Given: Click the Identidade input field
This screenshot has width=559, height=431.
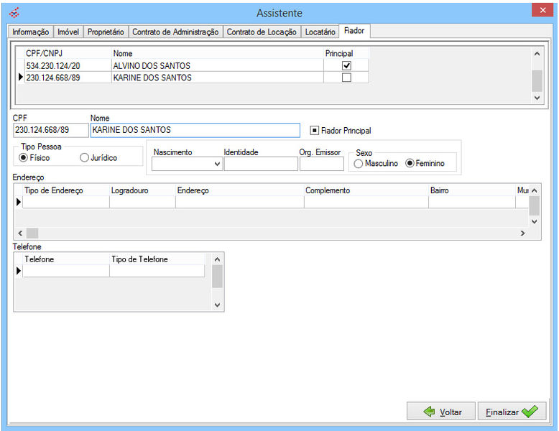Looking at the screenshot, I should [260, 164].
